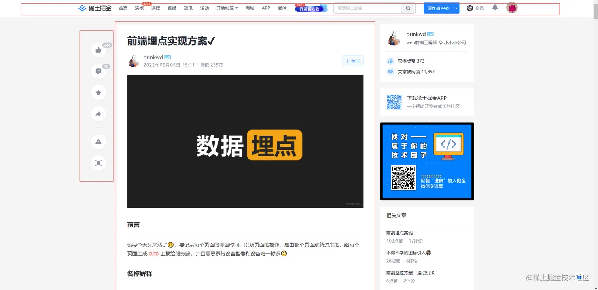Enter immersive reading mode from the sidebar
Image resolution: width=598 pixels, height=290 pixels.
tap(98, 163)
